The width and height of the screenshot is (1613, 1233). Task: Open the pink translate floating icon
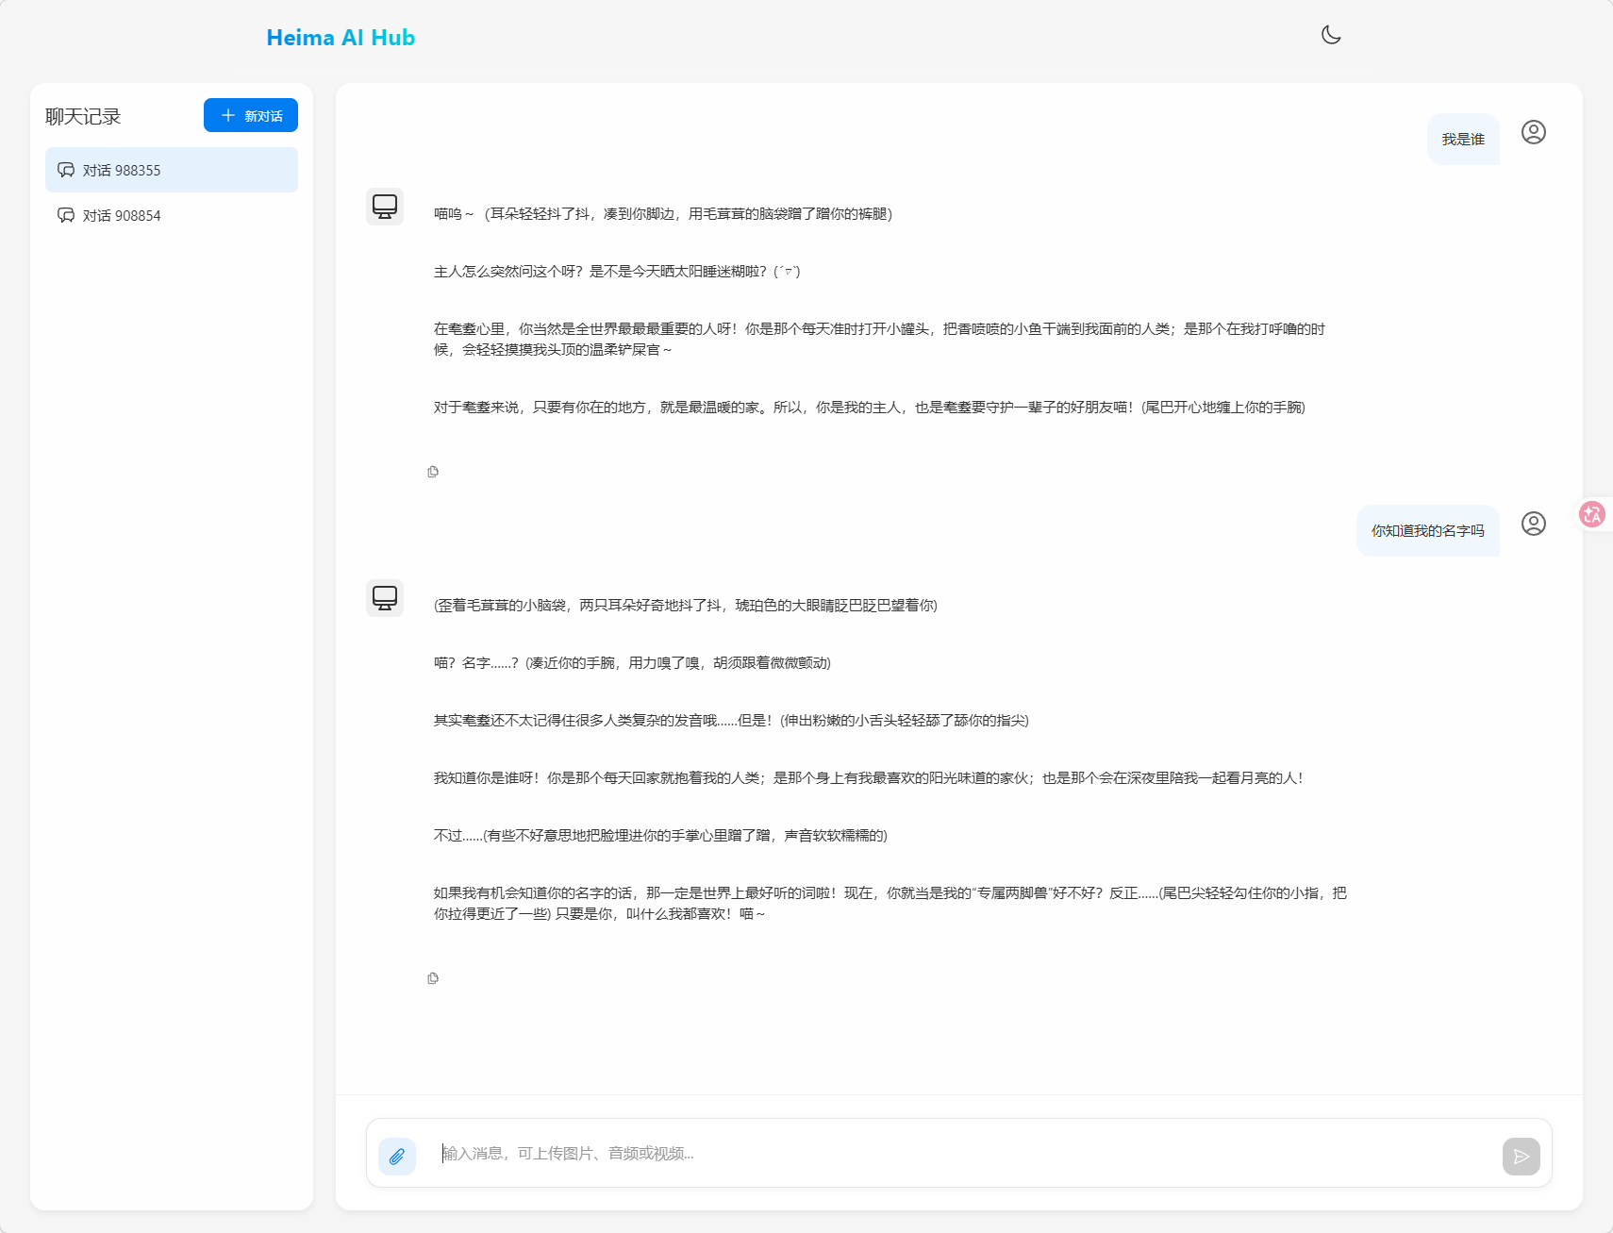1592,514
